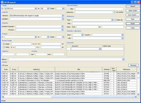Click the Date to input field
Viewport: 141px width, 103px height.
coord(112,27)
